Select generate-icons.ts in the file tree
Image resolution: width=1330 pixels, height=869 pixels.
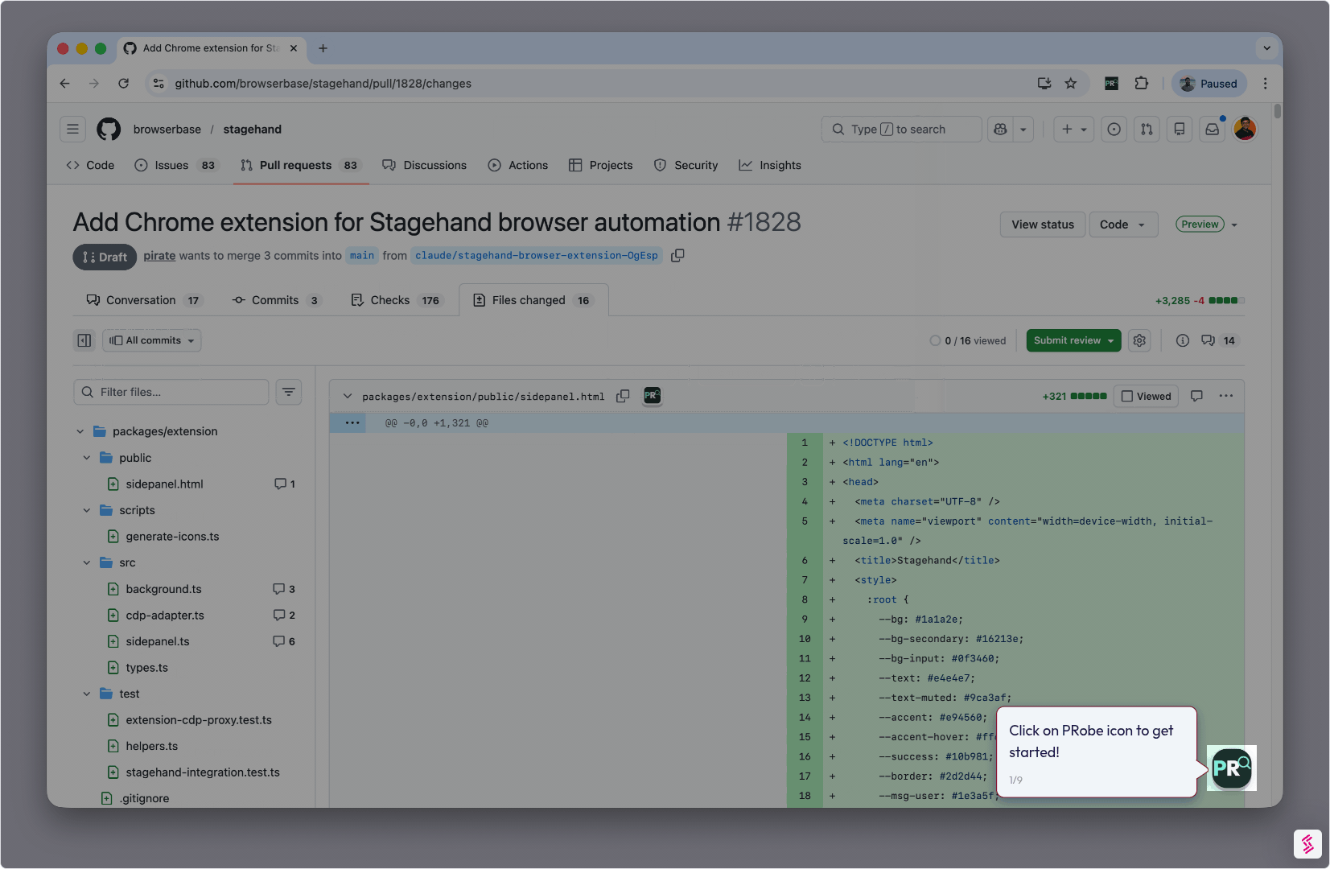pos(172,536)
